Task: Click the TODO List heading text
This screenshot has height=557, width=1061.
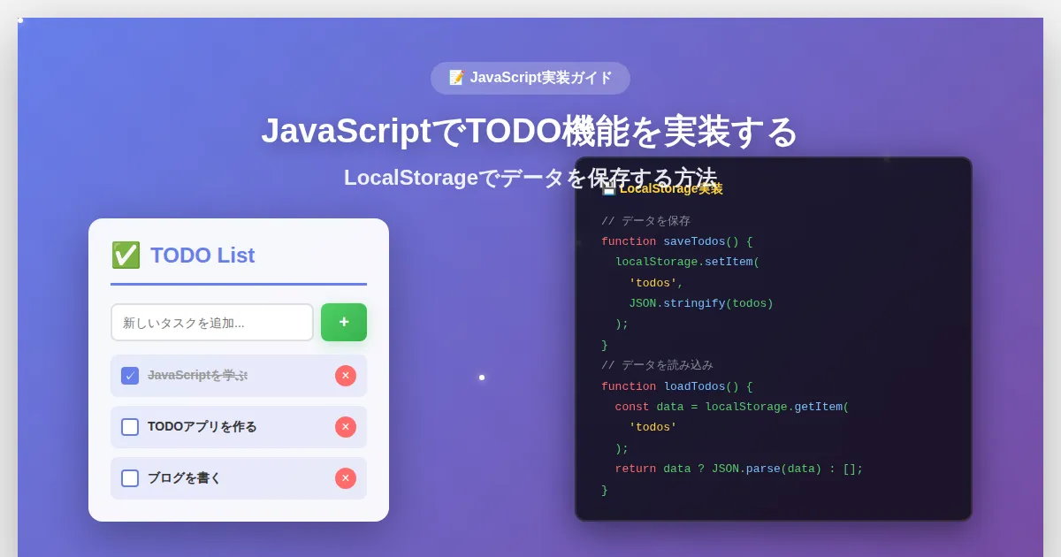Action: pos(202,256)
